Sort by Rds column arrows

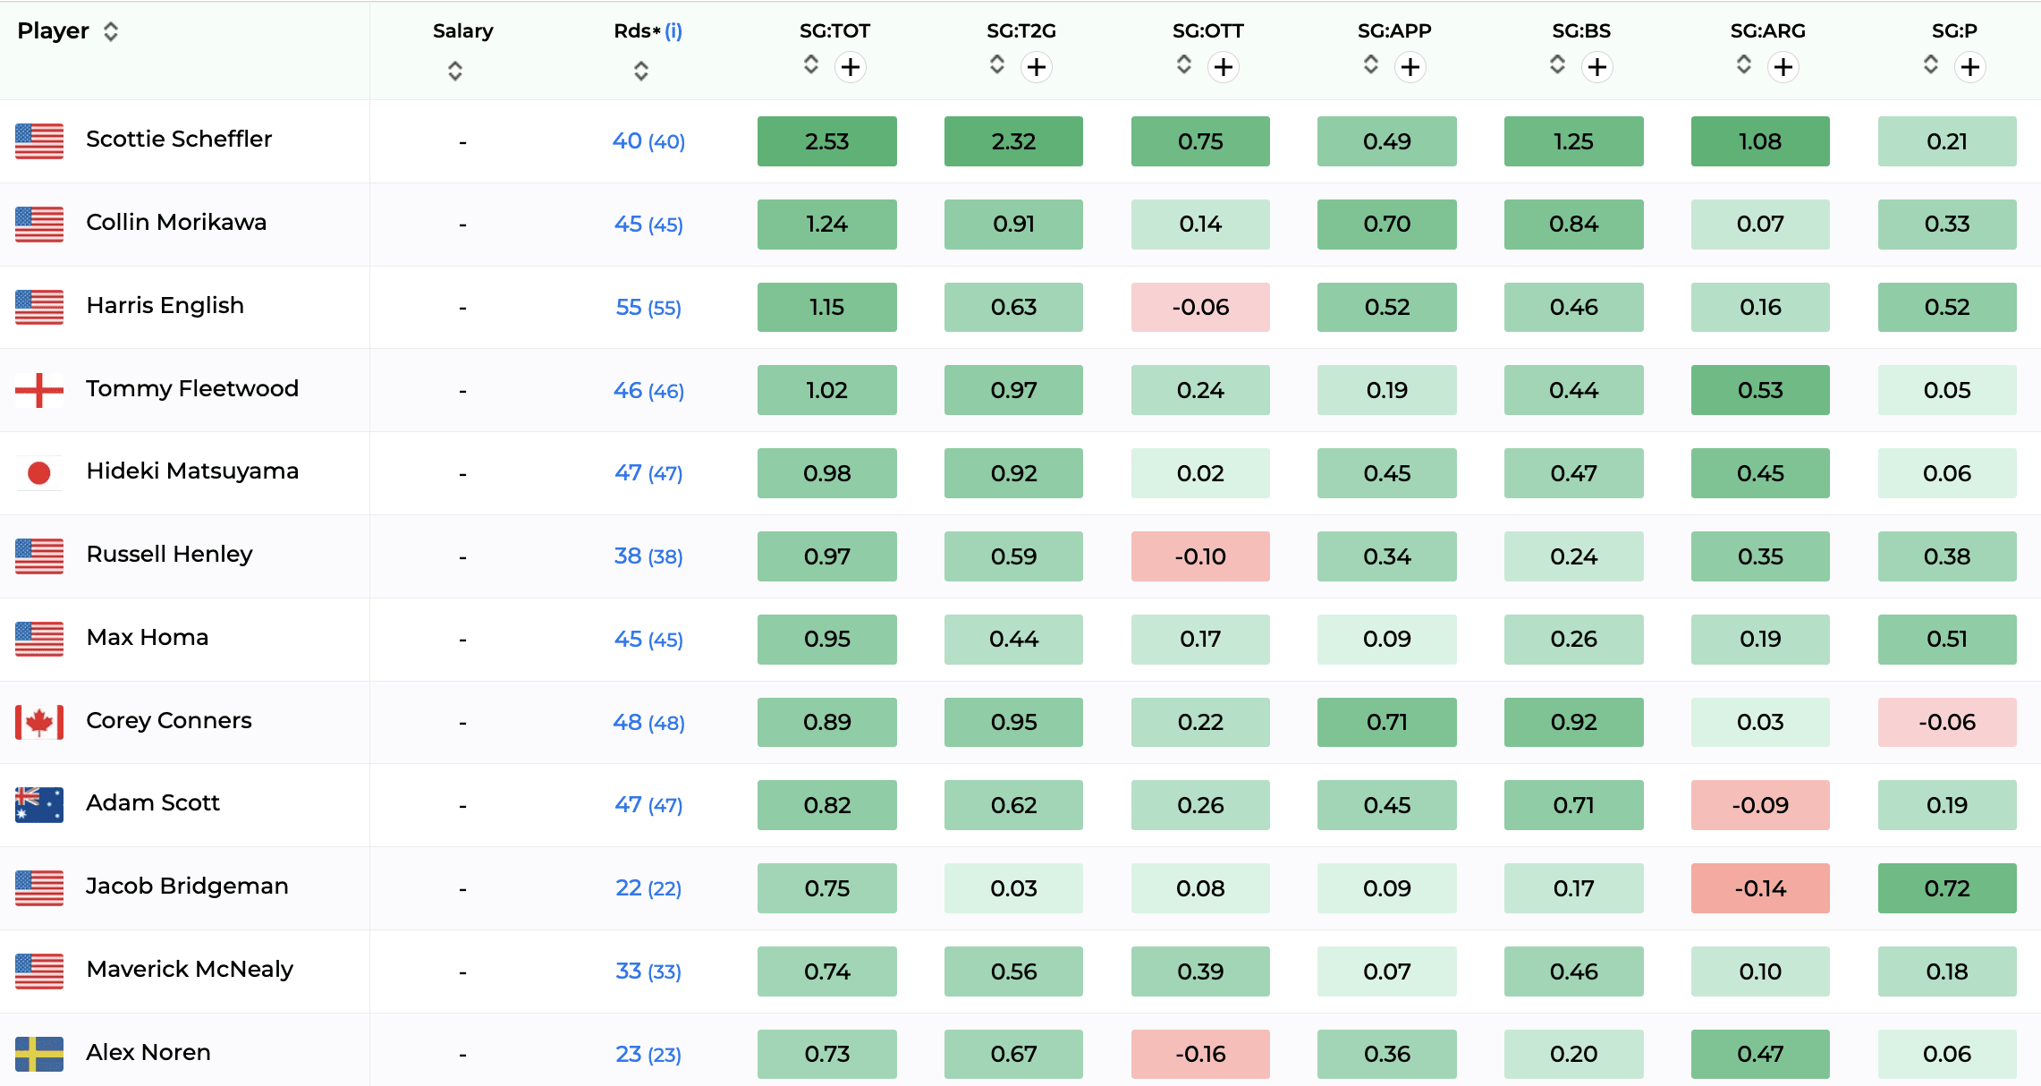click(x=641, y=71)
